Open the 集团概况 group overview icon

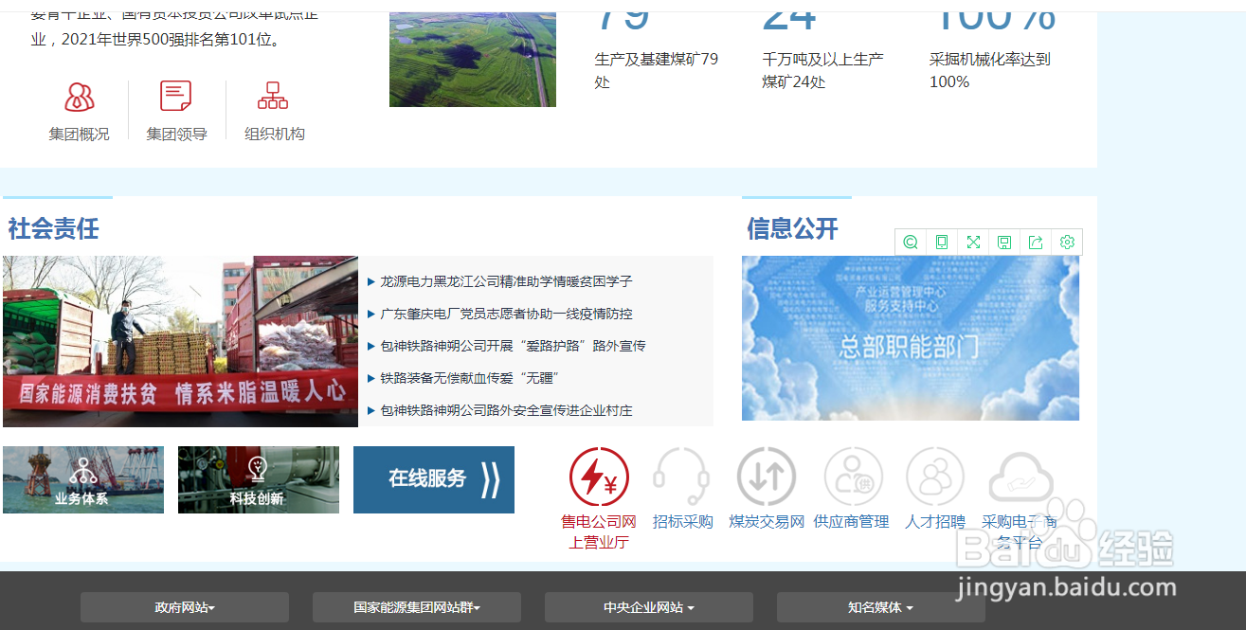click(x=79, y=96)
